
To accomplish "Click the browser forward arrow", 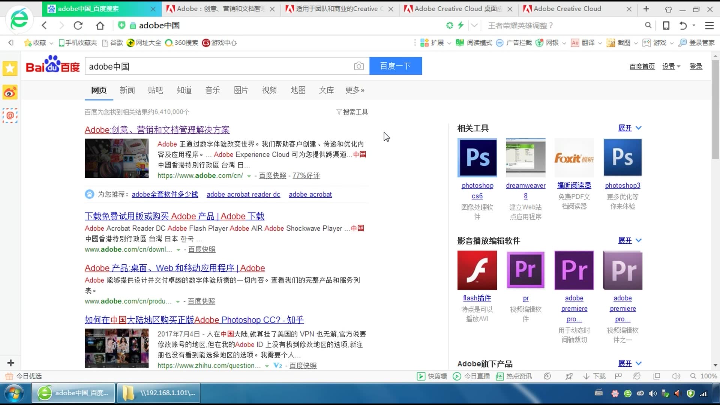I will pyautogui.click(x=61, y=25).
